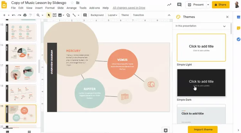The width and height of the screenshot is (241, 133).
Task: Click the explore button on canvas
Action: pyautogui.click(x=165, y=130)
